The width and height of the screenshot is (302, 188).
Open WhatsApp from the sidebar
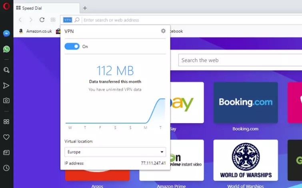pyautogui.click(x=6, y=49)
